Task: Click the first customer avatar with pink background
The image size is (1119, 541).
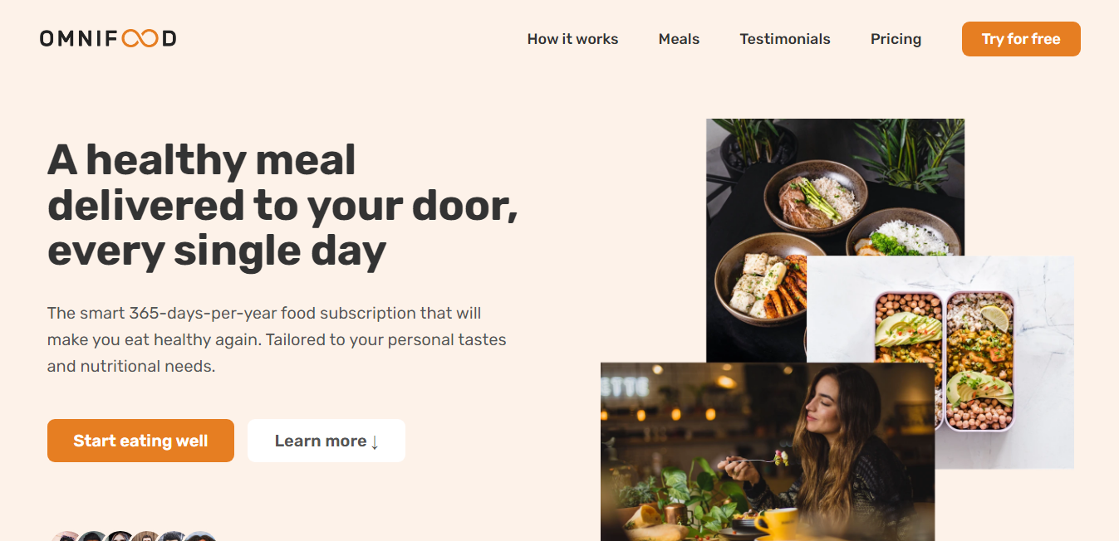Action: pos(64,537)
